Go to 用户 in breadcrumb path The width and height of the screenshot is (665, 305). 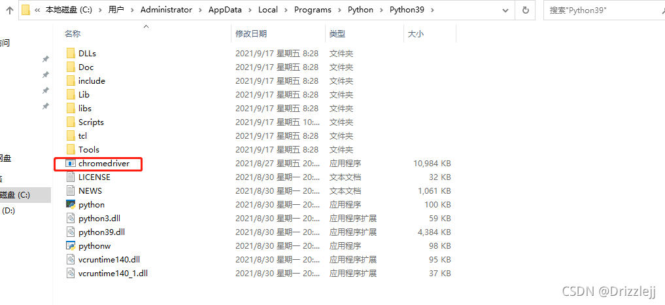pos(116,10)
